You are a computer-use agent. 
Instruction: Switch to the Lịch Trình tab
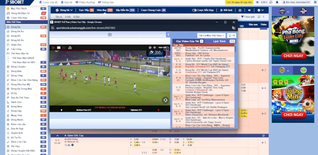[x=219, y=41]
